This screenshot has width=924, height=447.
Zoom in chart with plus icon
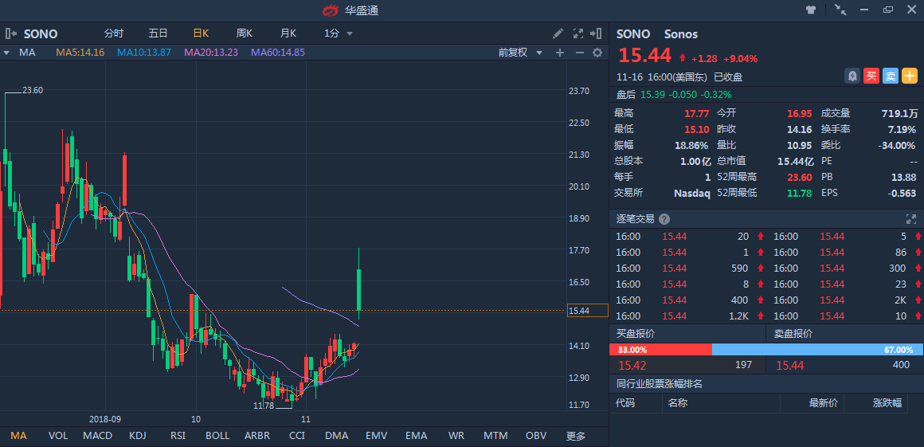[x=560, y=53]
